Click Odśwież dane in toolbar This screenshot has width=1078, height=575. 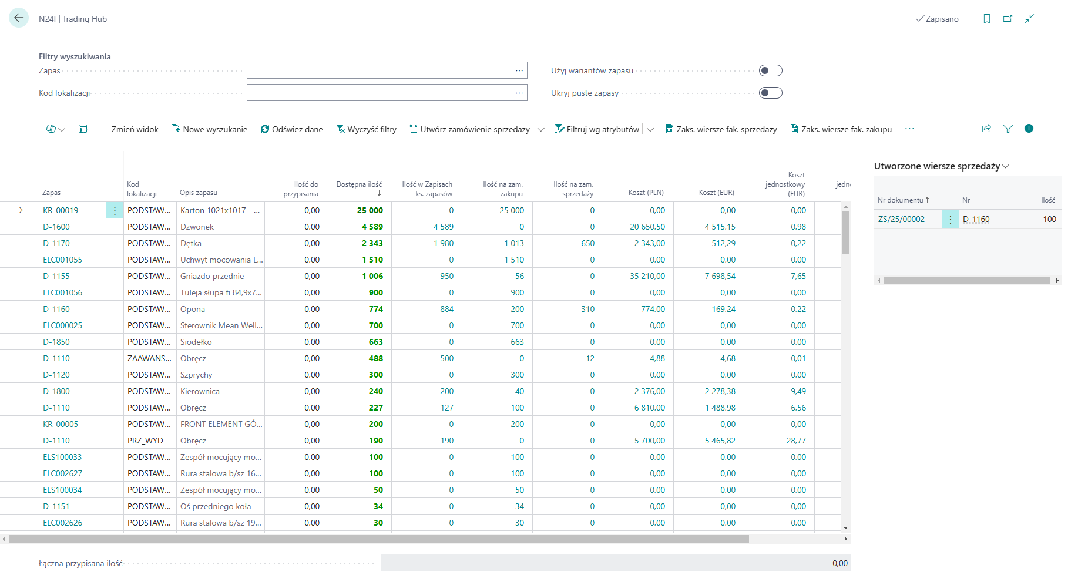[x=292, y=129]
